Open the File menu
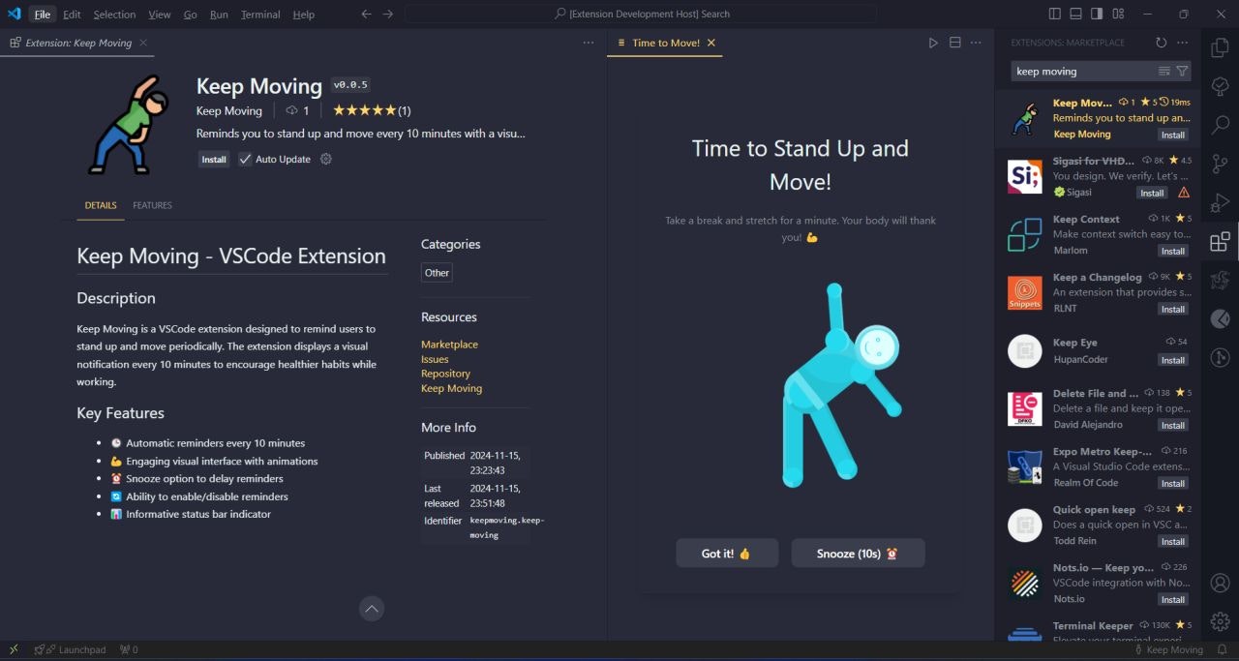This screenshot has width=1239, height=661. point(43,15)
